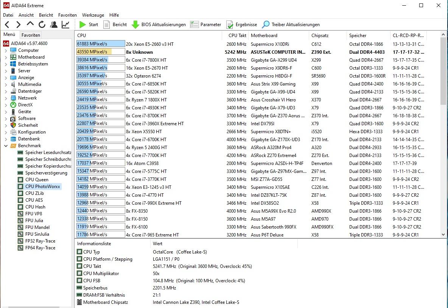Expand the Multimedia tree node
The height and width of the screenshot is (308, 448).
click(6, 84)
